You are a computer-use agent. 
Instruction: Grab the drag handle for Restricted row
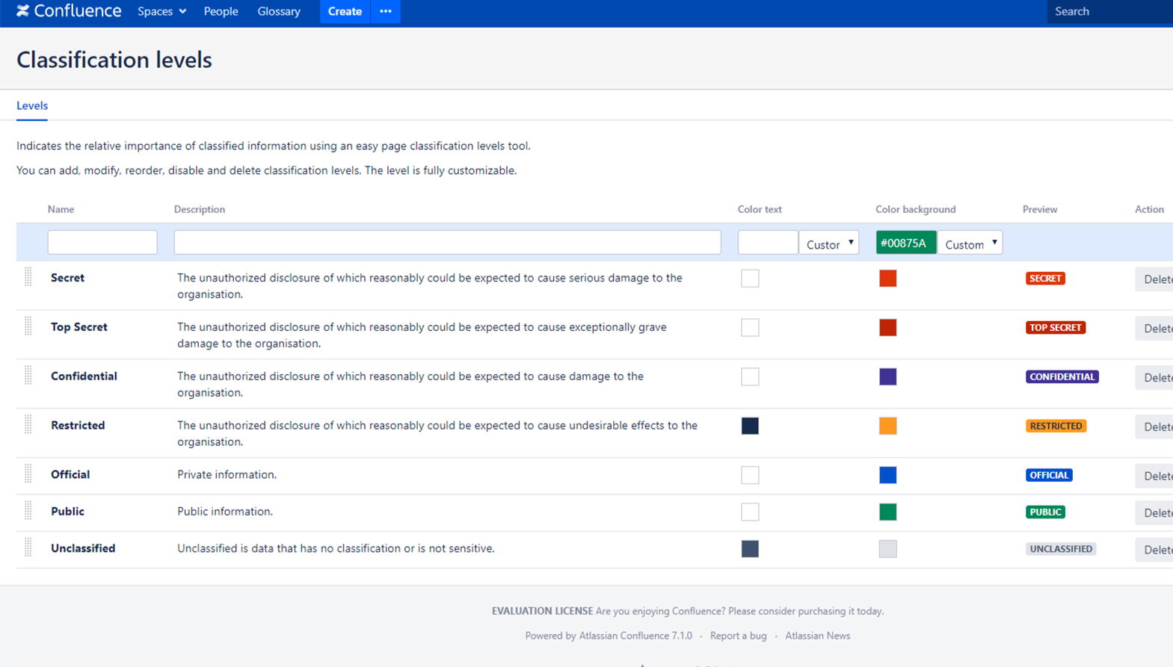click(28, 425)
